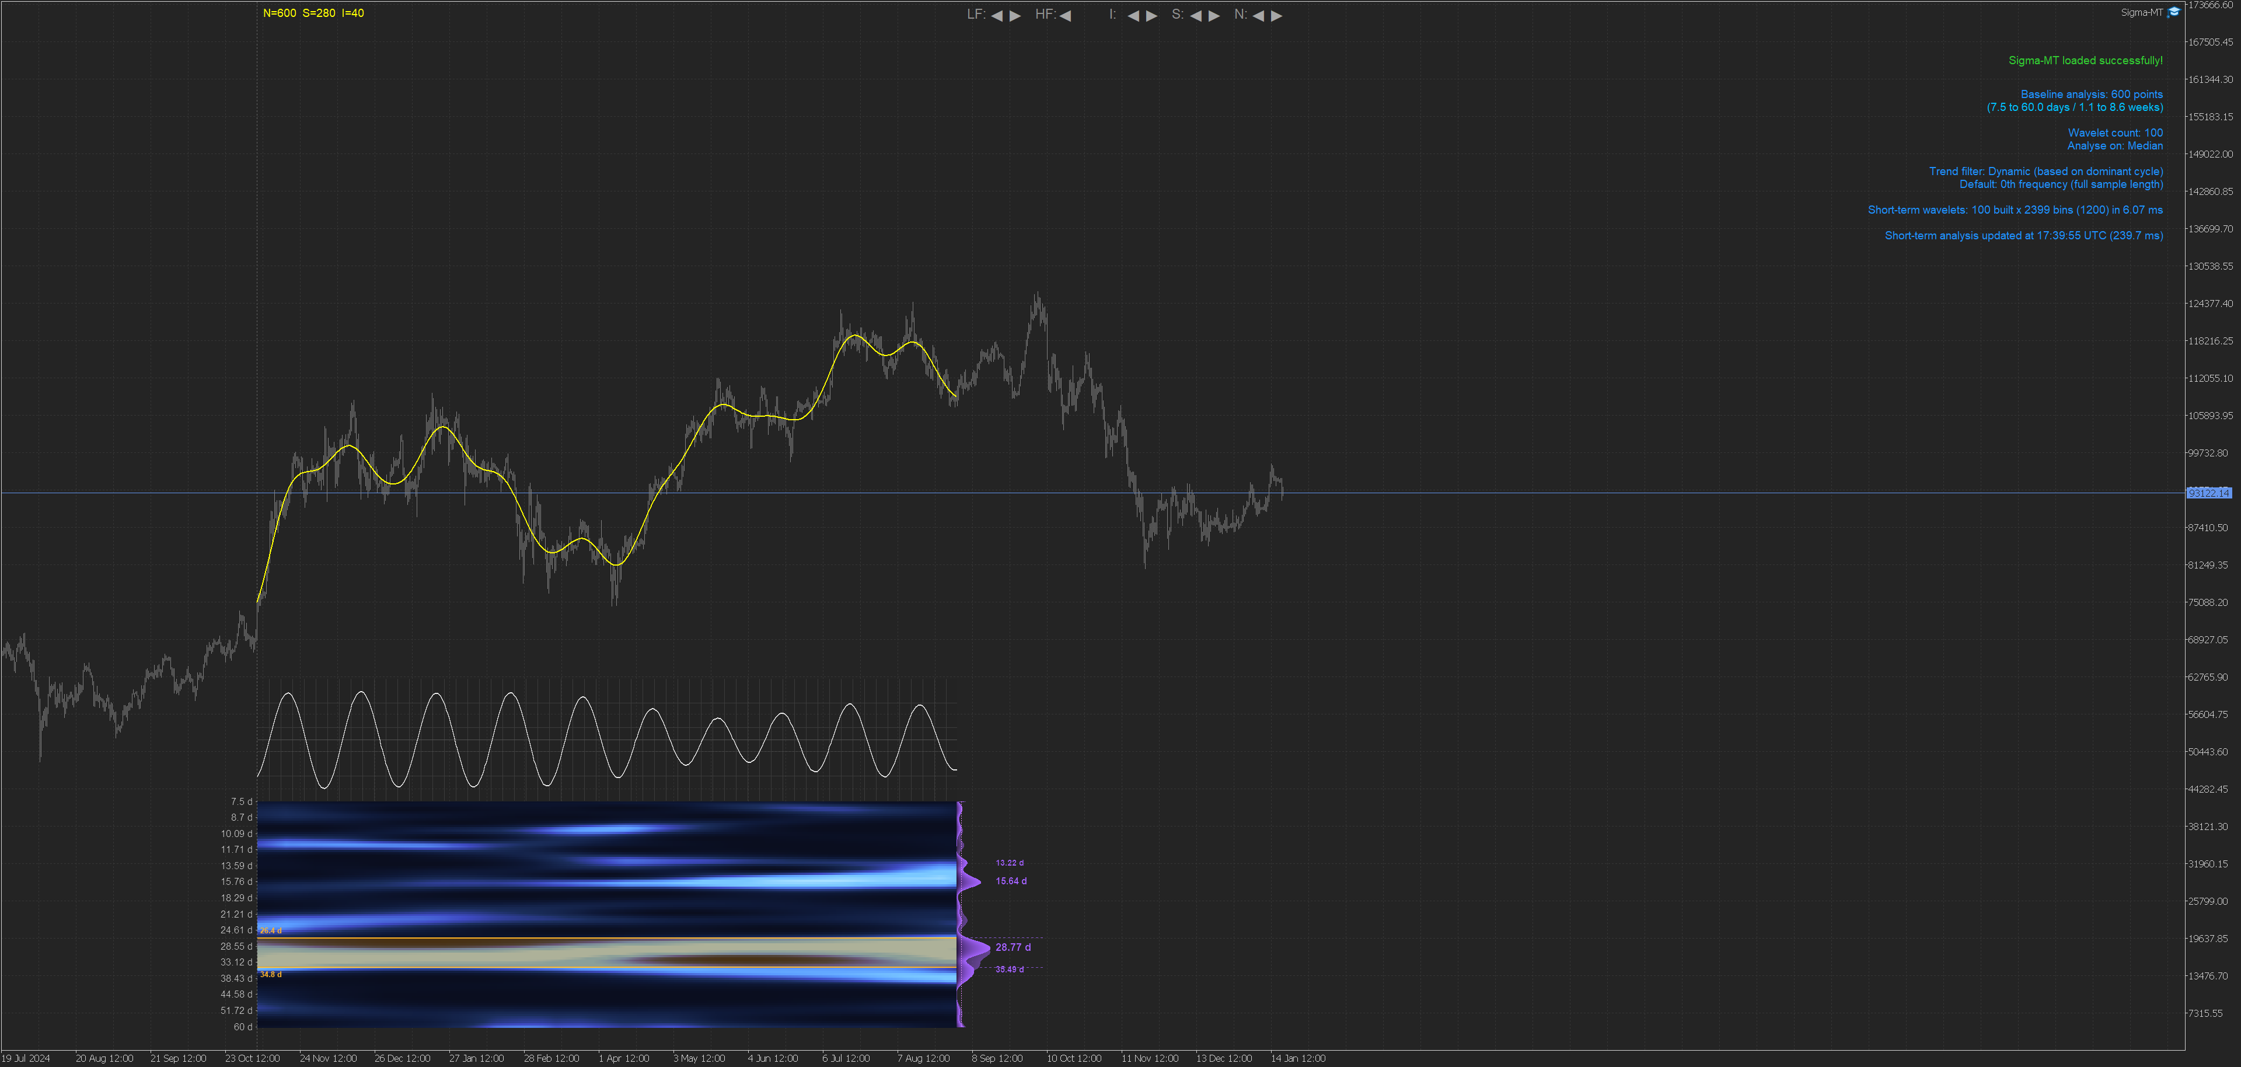Click the 34.8 d lower band marker
This screenshot has height=1067, width=2241.
271,974
